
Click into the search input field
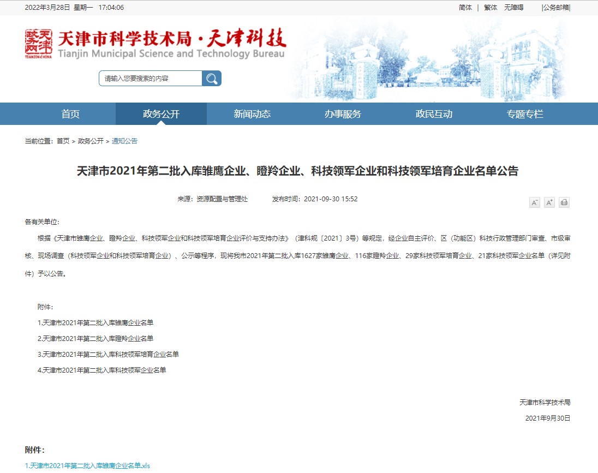coord(150,79)
